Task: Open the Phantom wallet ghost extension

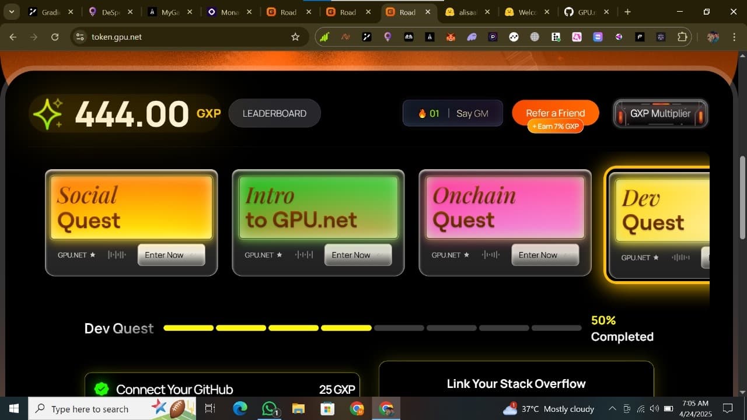Action: tap(471, 37)
